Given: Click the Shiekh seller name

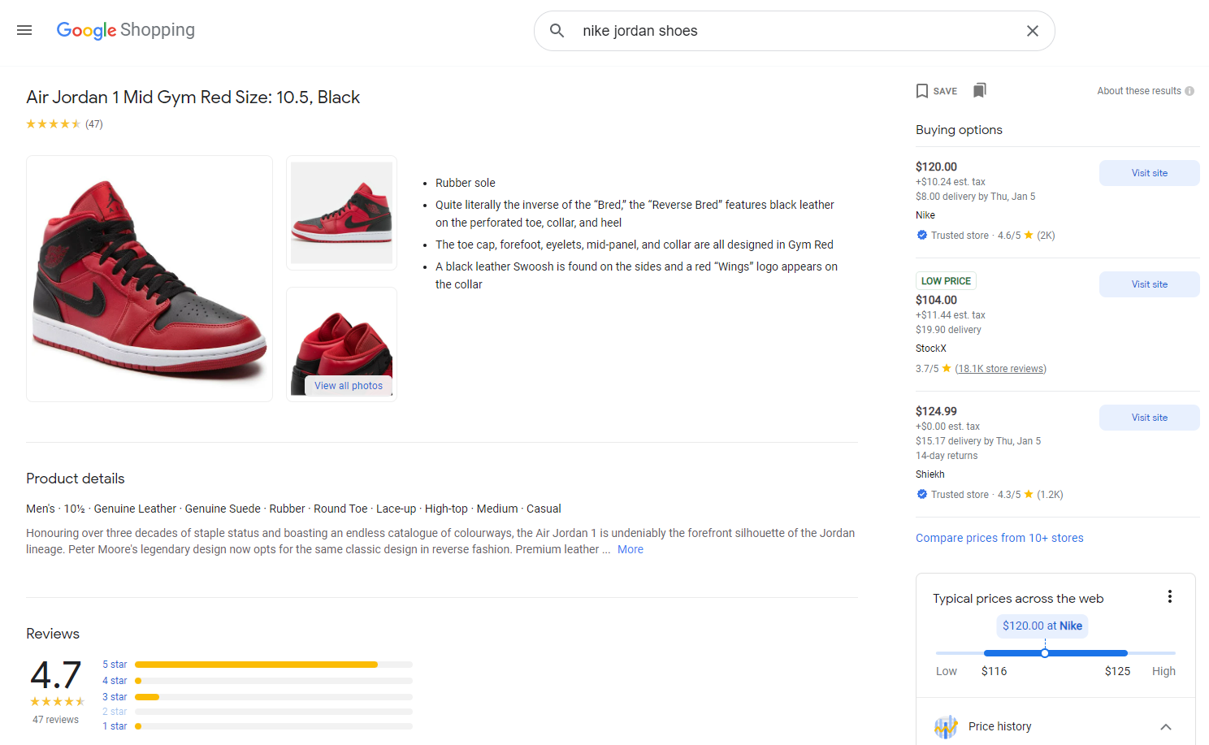Looking at the screenshot, I should 930,474.
